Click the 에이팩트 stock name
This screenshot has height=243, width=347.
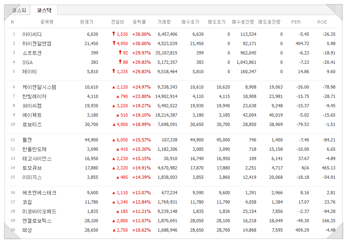click(x=32, y=115)
